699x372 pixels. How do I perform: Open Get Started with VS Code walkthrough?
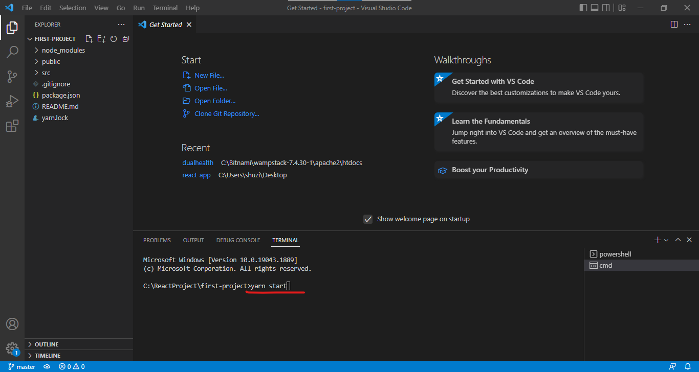[x=539, y=87]
